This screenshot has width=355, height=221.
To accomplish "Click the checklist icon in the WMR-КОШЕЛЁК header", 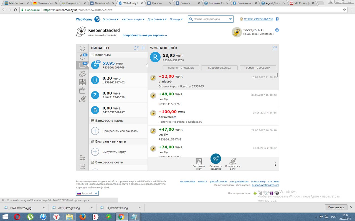I will click(x=275, y=48).
